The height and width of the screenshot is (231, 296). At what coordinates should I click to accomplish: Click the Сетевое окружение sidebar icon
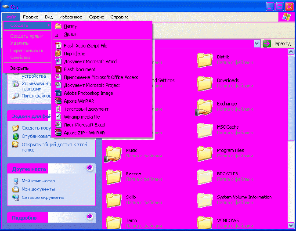(15, 198)
